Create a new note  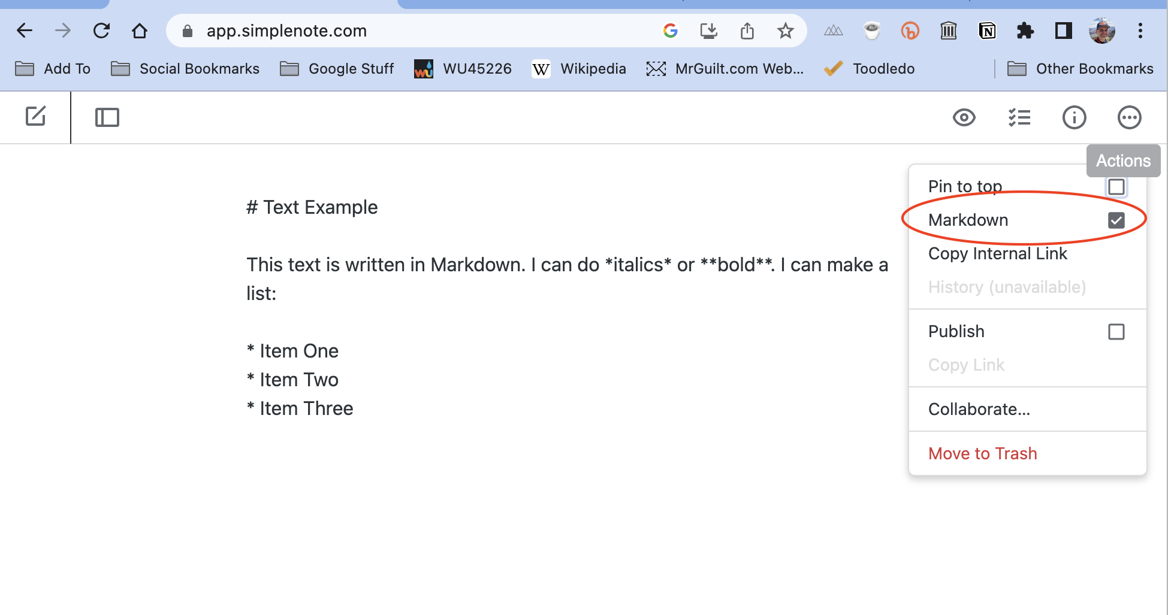coord(35,117)
